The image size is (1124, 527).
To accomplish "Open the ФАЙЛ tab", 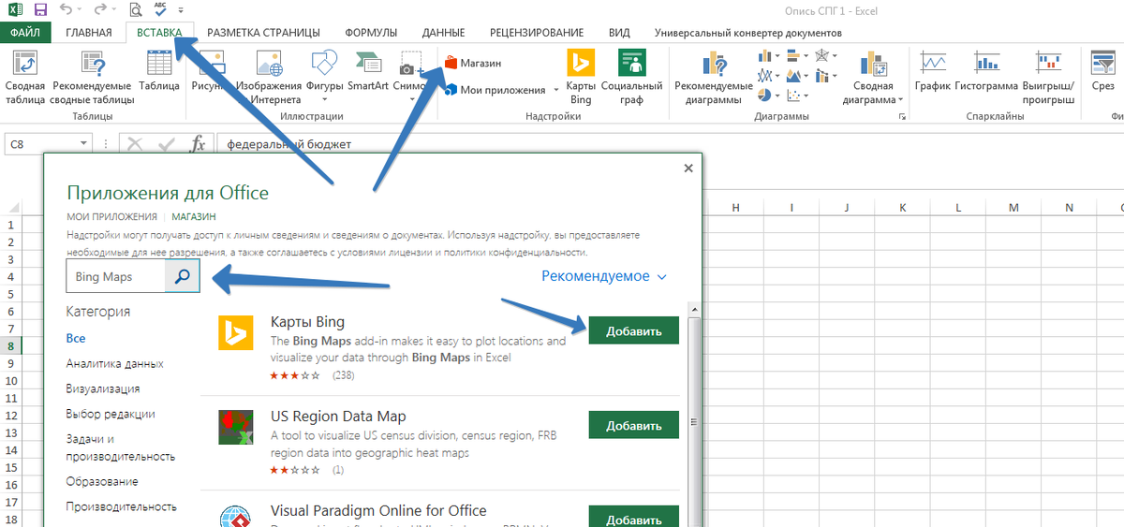I will click(x=25, y=33).
